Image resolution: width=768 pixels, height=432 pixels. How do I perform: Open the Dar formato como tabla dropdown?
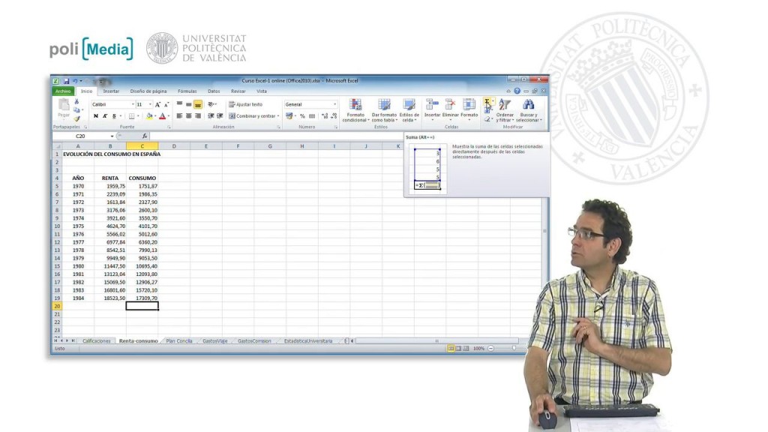tap(385, 110)
